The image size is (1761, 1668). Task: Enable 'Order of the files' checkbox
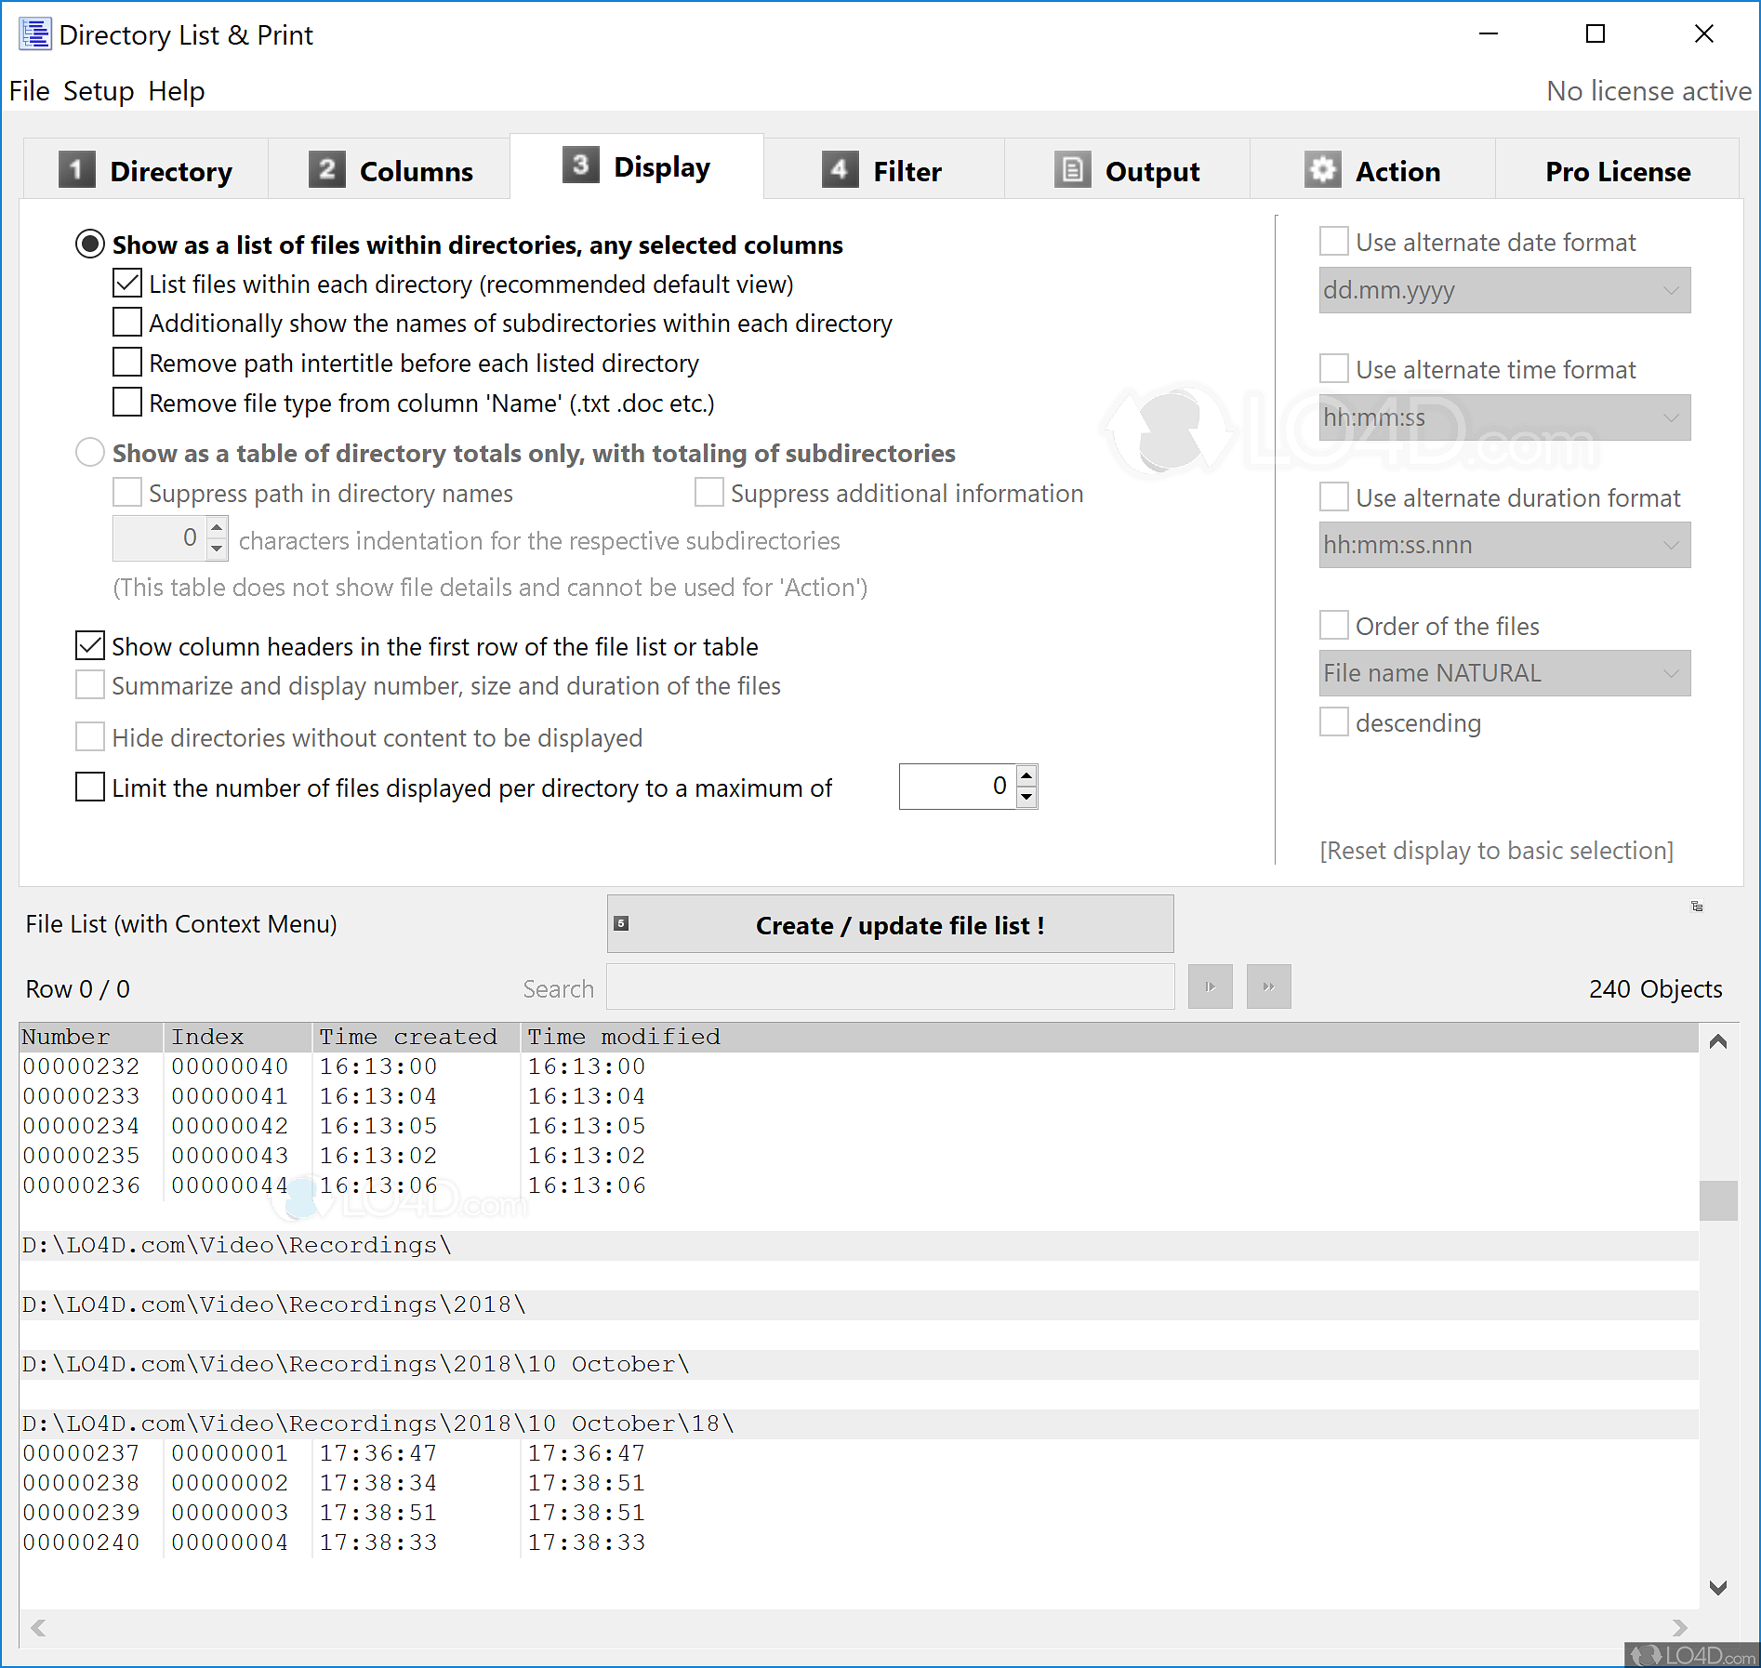tap(1334, 626)
